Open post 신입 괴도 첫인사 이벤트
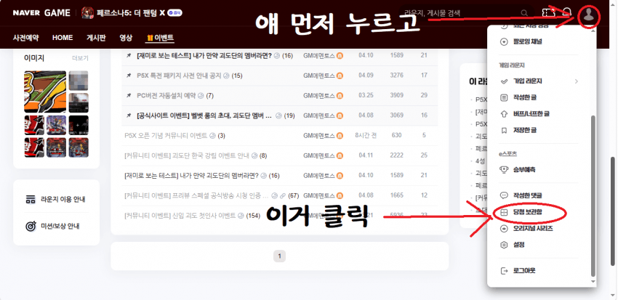 pos(180,216)
